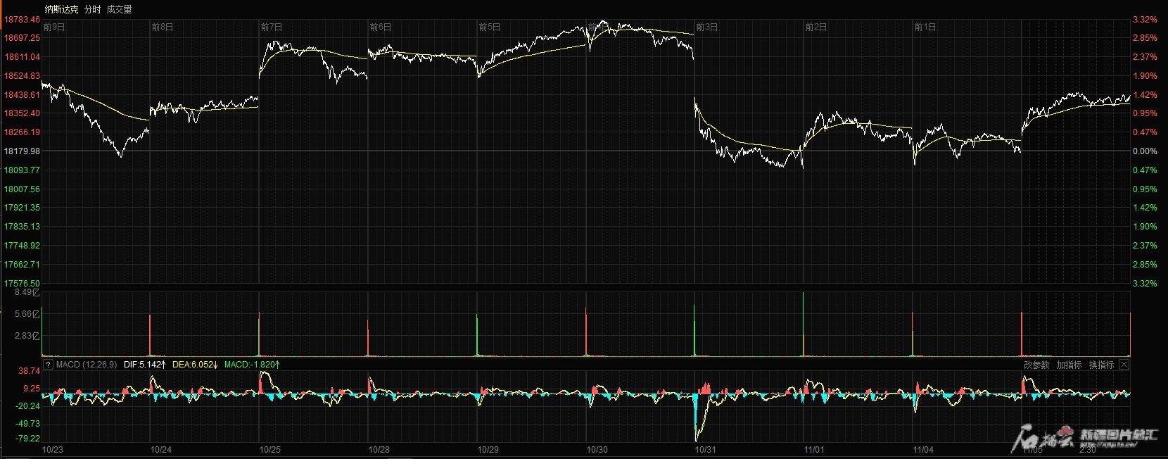Click the 10/29 date on time axis
Screen dimensions: 1168x459
488,450
